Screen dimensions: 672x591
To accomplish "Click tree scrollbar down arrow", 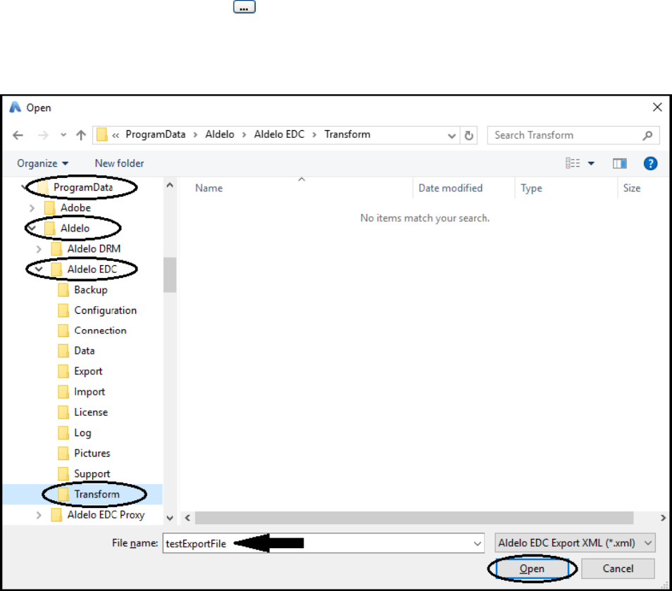I will coord(170,519).
